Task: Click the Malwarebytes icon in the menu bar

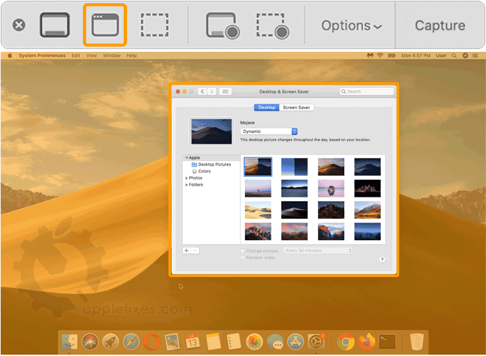Action: (370, 56)
